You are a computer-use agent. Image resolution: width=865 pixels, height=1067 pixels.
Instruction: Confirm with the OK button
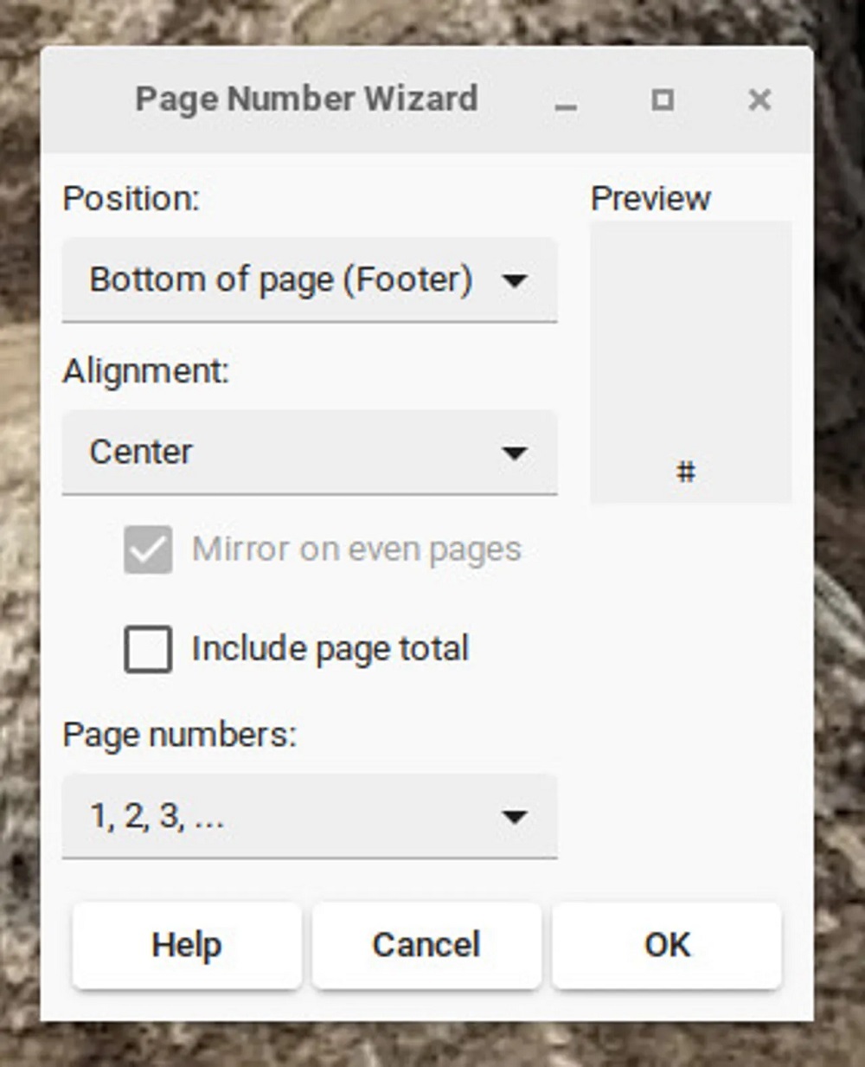[x=667, y=945]
